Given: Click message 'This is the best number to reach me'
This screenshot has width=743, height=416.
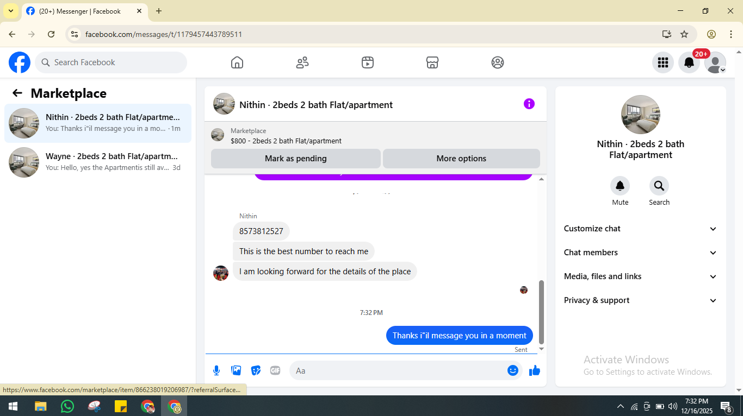Looking at the screenshot, I should coord(304,251).
